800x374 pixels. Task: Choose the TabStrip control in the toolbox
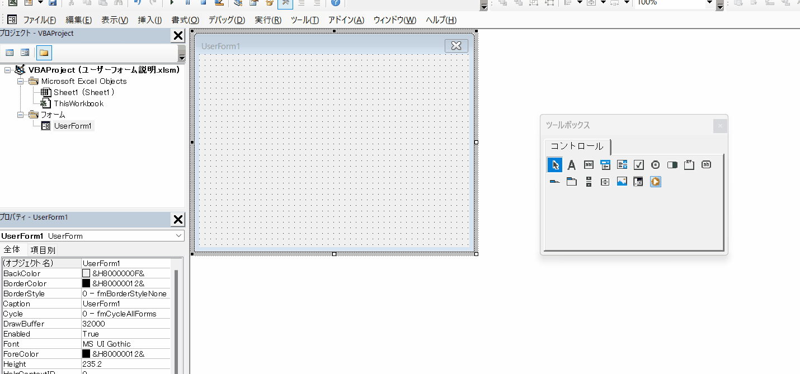pyautogui.click(x=554, y=182)
